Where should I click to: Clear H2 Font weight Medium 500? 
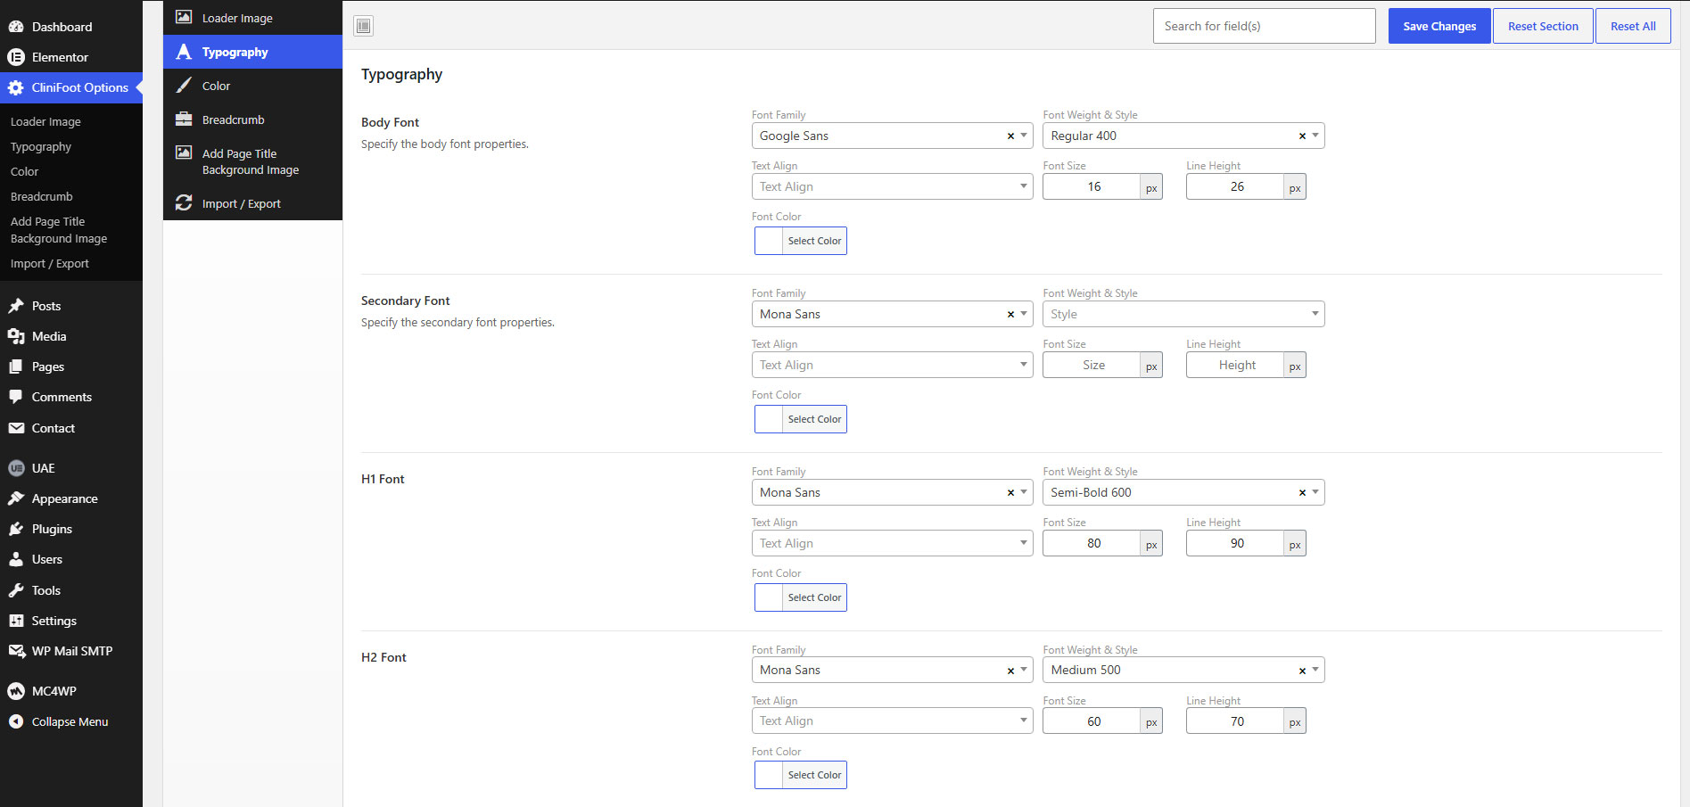pyautogui.click(x=1302, y=671)
